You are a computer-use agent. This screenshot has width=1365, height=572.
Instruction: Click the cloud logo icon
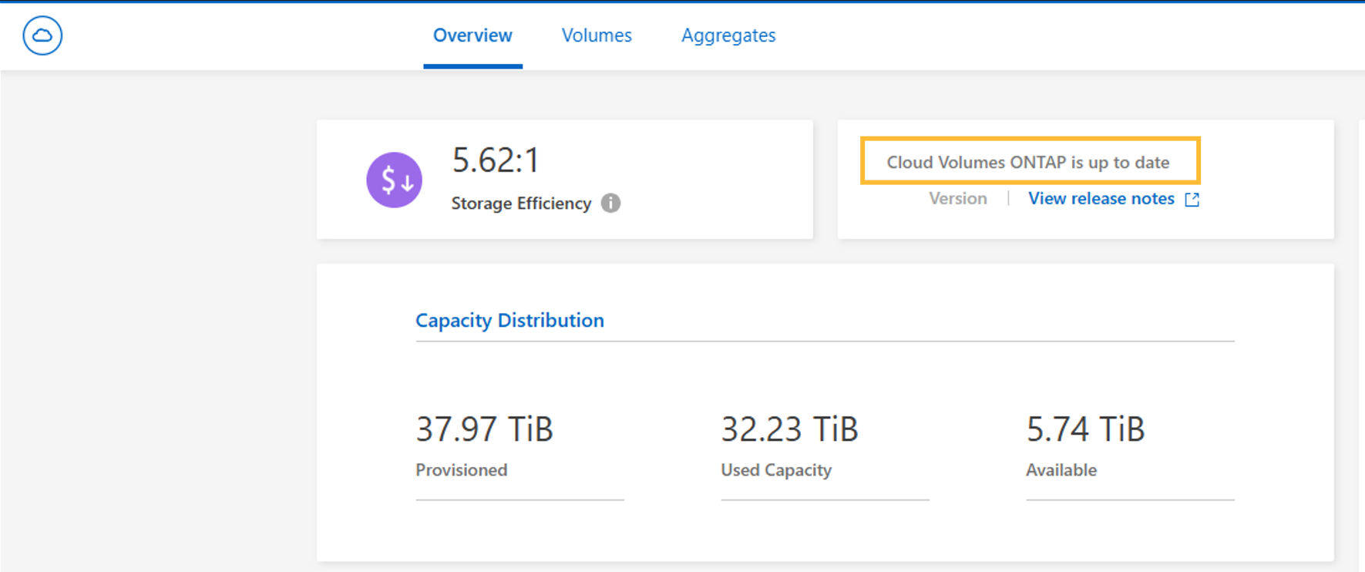tap(42, 35)
